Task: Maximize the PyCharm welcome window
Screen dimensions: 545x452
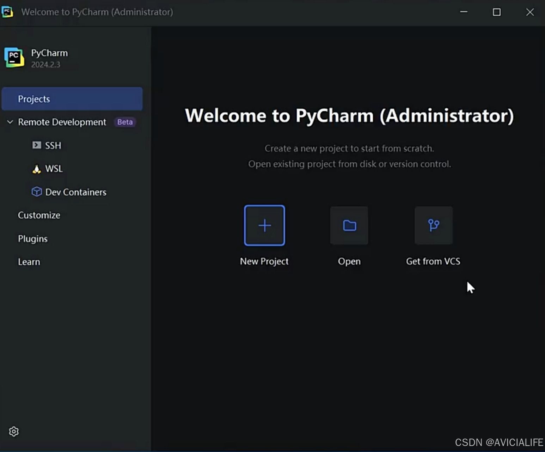Action: 497,12
